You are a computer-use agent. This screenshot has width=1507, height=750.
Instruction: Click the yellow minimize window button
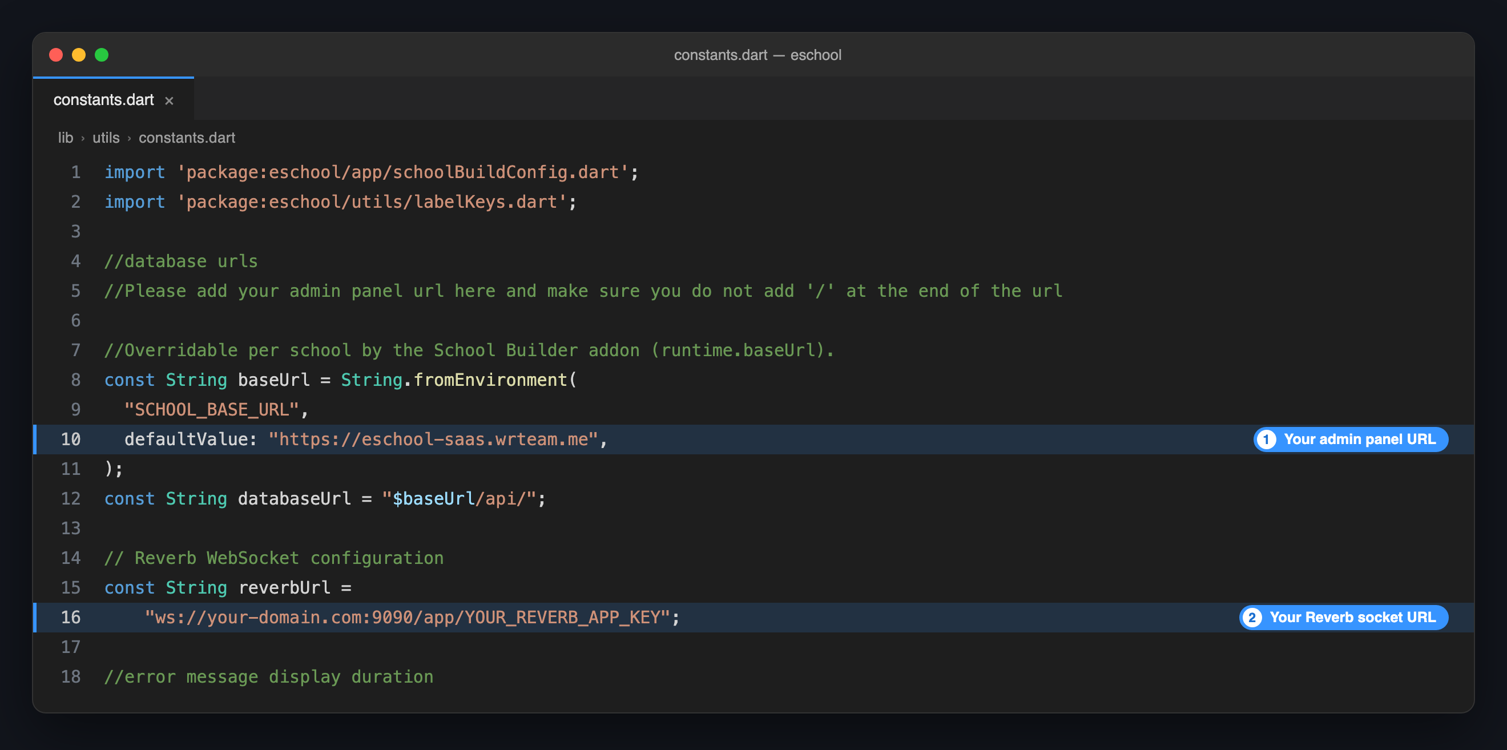pos(79,55)
